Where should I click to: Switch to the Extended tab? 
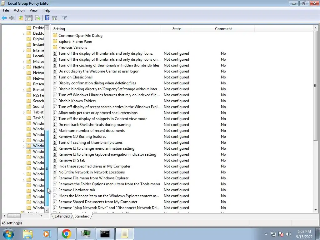click(62, 216)
